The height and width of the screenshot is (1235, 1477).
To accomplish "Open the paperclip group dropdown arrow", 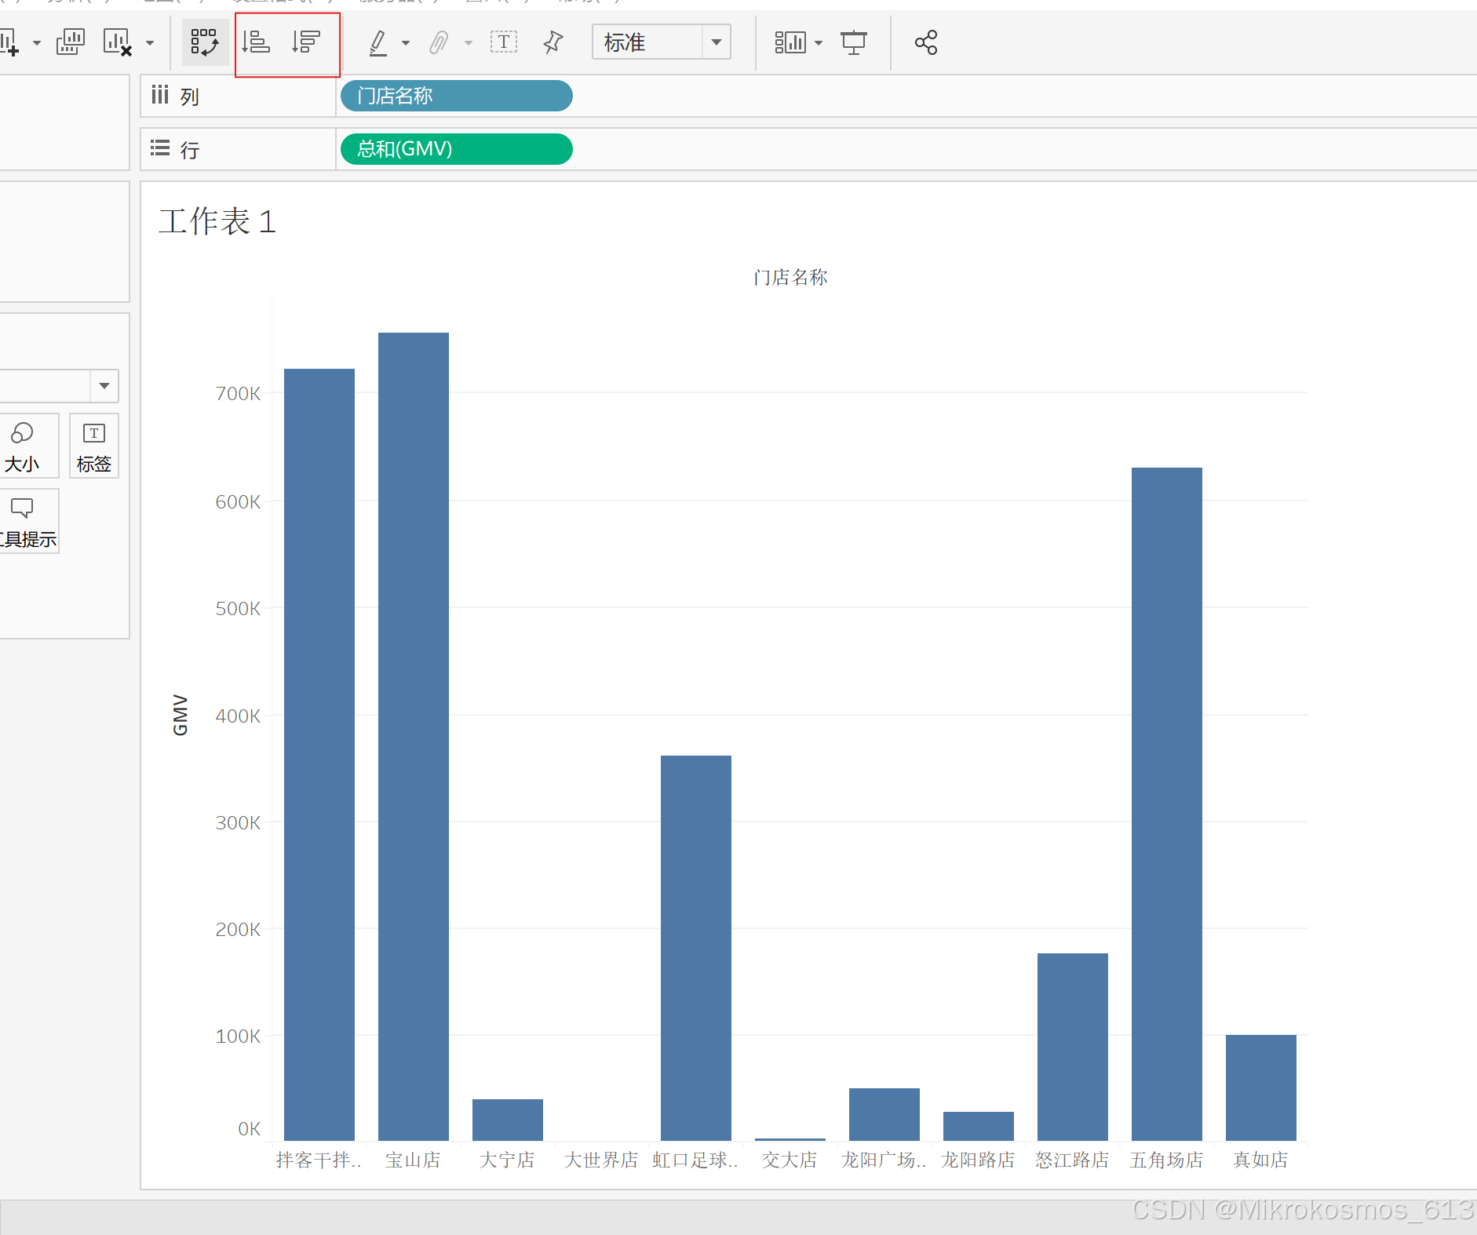I will click(x=469, y=43).
